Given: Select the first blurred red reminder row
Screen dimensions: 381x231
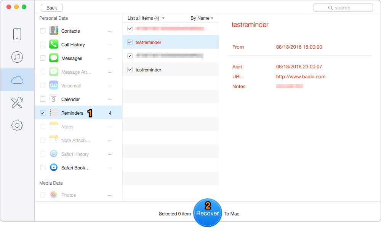Looking at the screenshot, I should [x=171, y=28].
